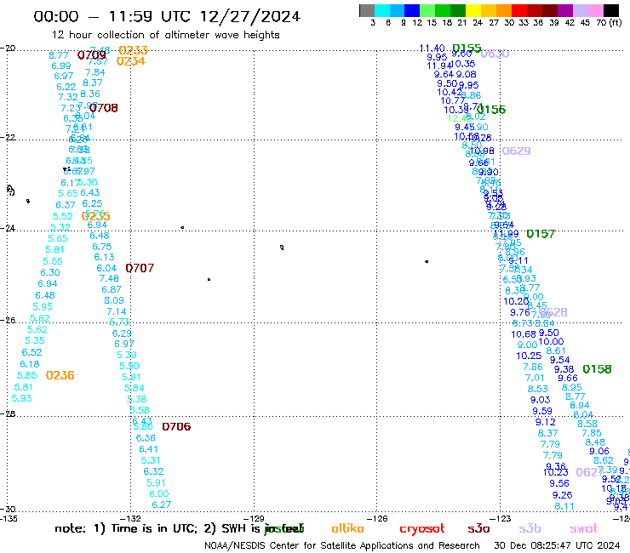The image size is (630, 553).
Task: Select the s3a time marker 0707
Action: [x=140, y=268]
